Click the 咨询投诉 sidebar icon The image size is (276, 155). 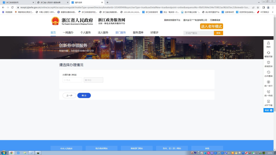(x=268, y=64)
